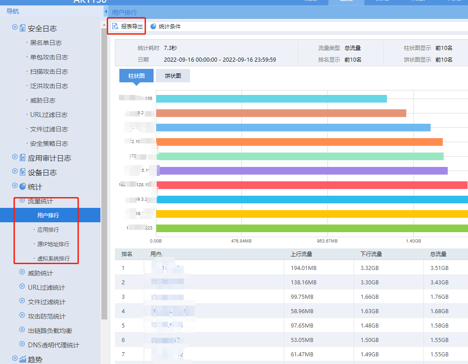The image size is (468, 364).
Task: Collapse the 流量统计 tree node
Action: 22,201
